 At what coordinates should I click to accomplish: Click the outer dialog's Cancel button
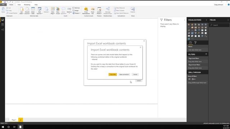[x=139, y=81]
